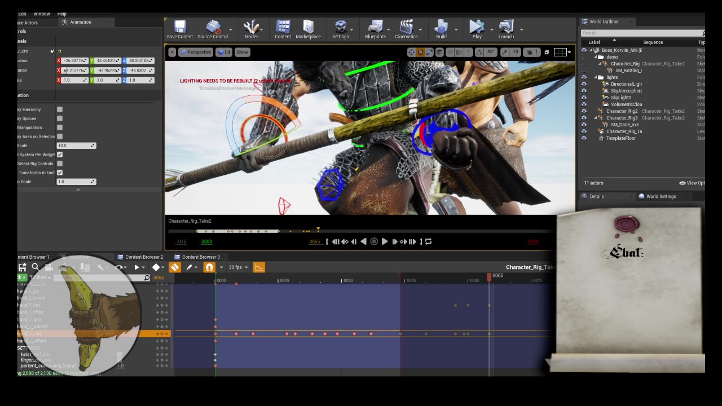Toggle the Sequencer auto-key orange icon

click(174, 267)
